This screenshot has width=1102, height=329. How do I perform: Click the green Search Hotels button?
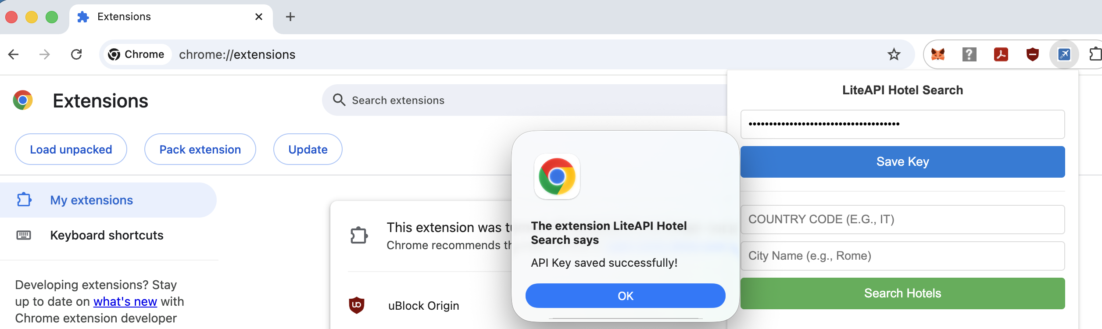point(902,293)
